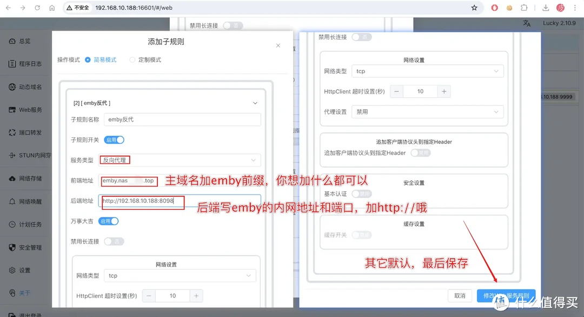This screenshot has width=584, height=317.
Task: Bookmark this page with the star icon
Action: [x=474, y=8]
